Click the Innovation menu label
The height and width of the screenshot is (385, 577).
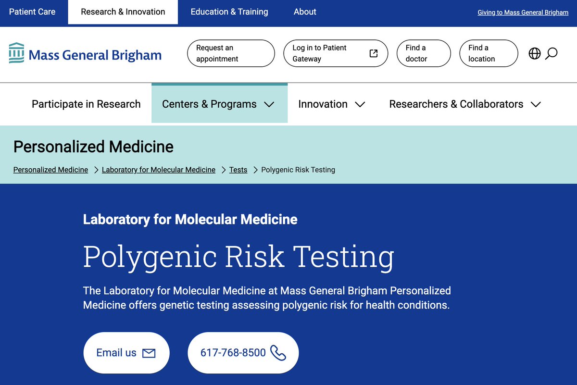323,104
